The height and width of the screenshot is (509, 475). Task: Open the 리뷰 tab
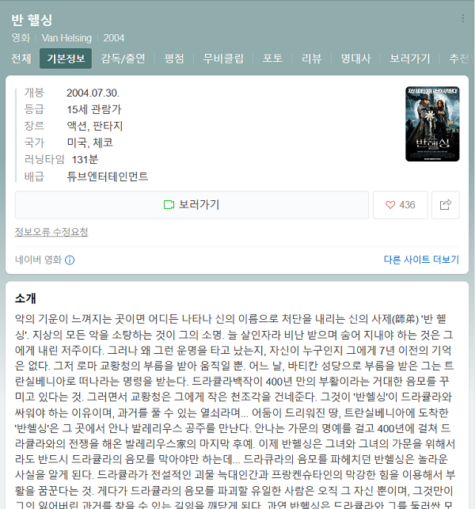click(311, 59)
